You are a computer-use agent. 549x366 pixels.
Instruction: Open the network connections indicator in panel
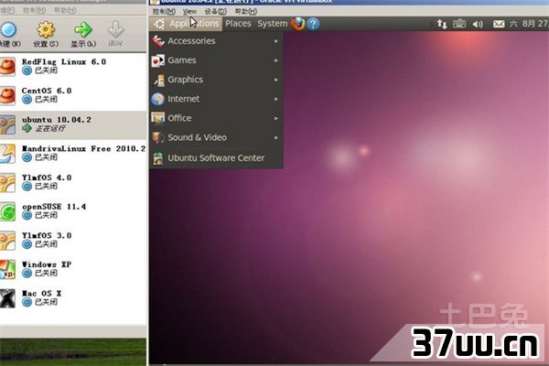(442, 24)
